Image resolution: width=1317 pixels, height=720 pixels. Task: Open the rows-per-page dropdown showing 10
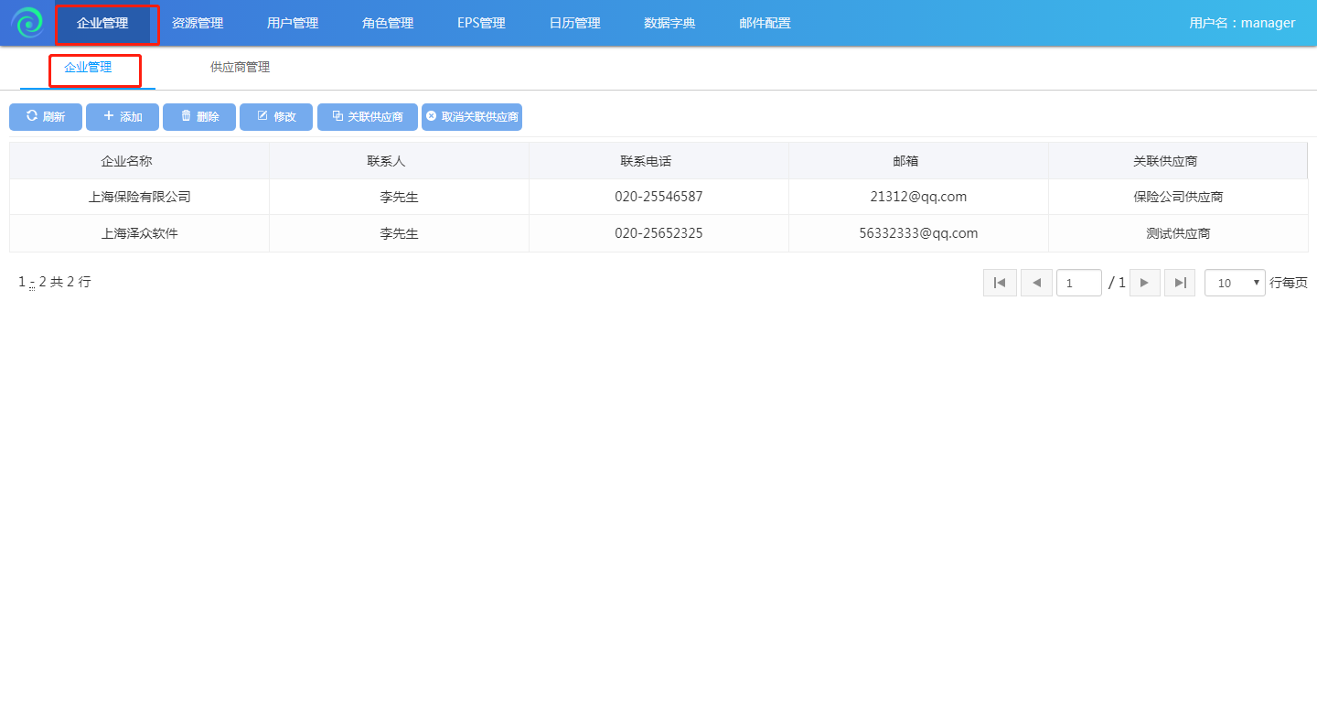(1235, 283)
